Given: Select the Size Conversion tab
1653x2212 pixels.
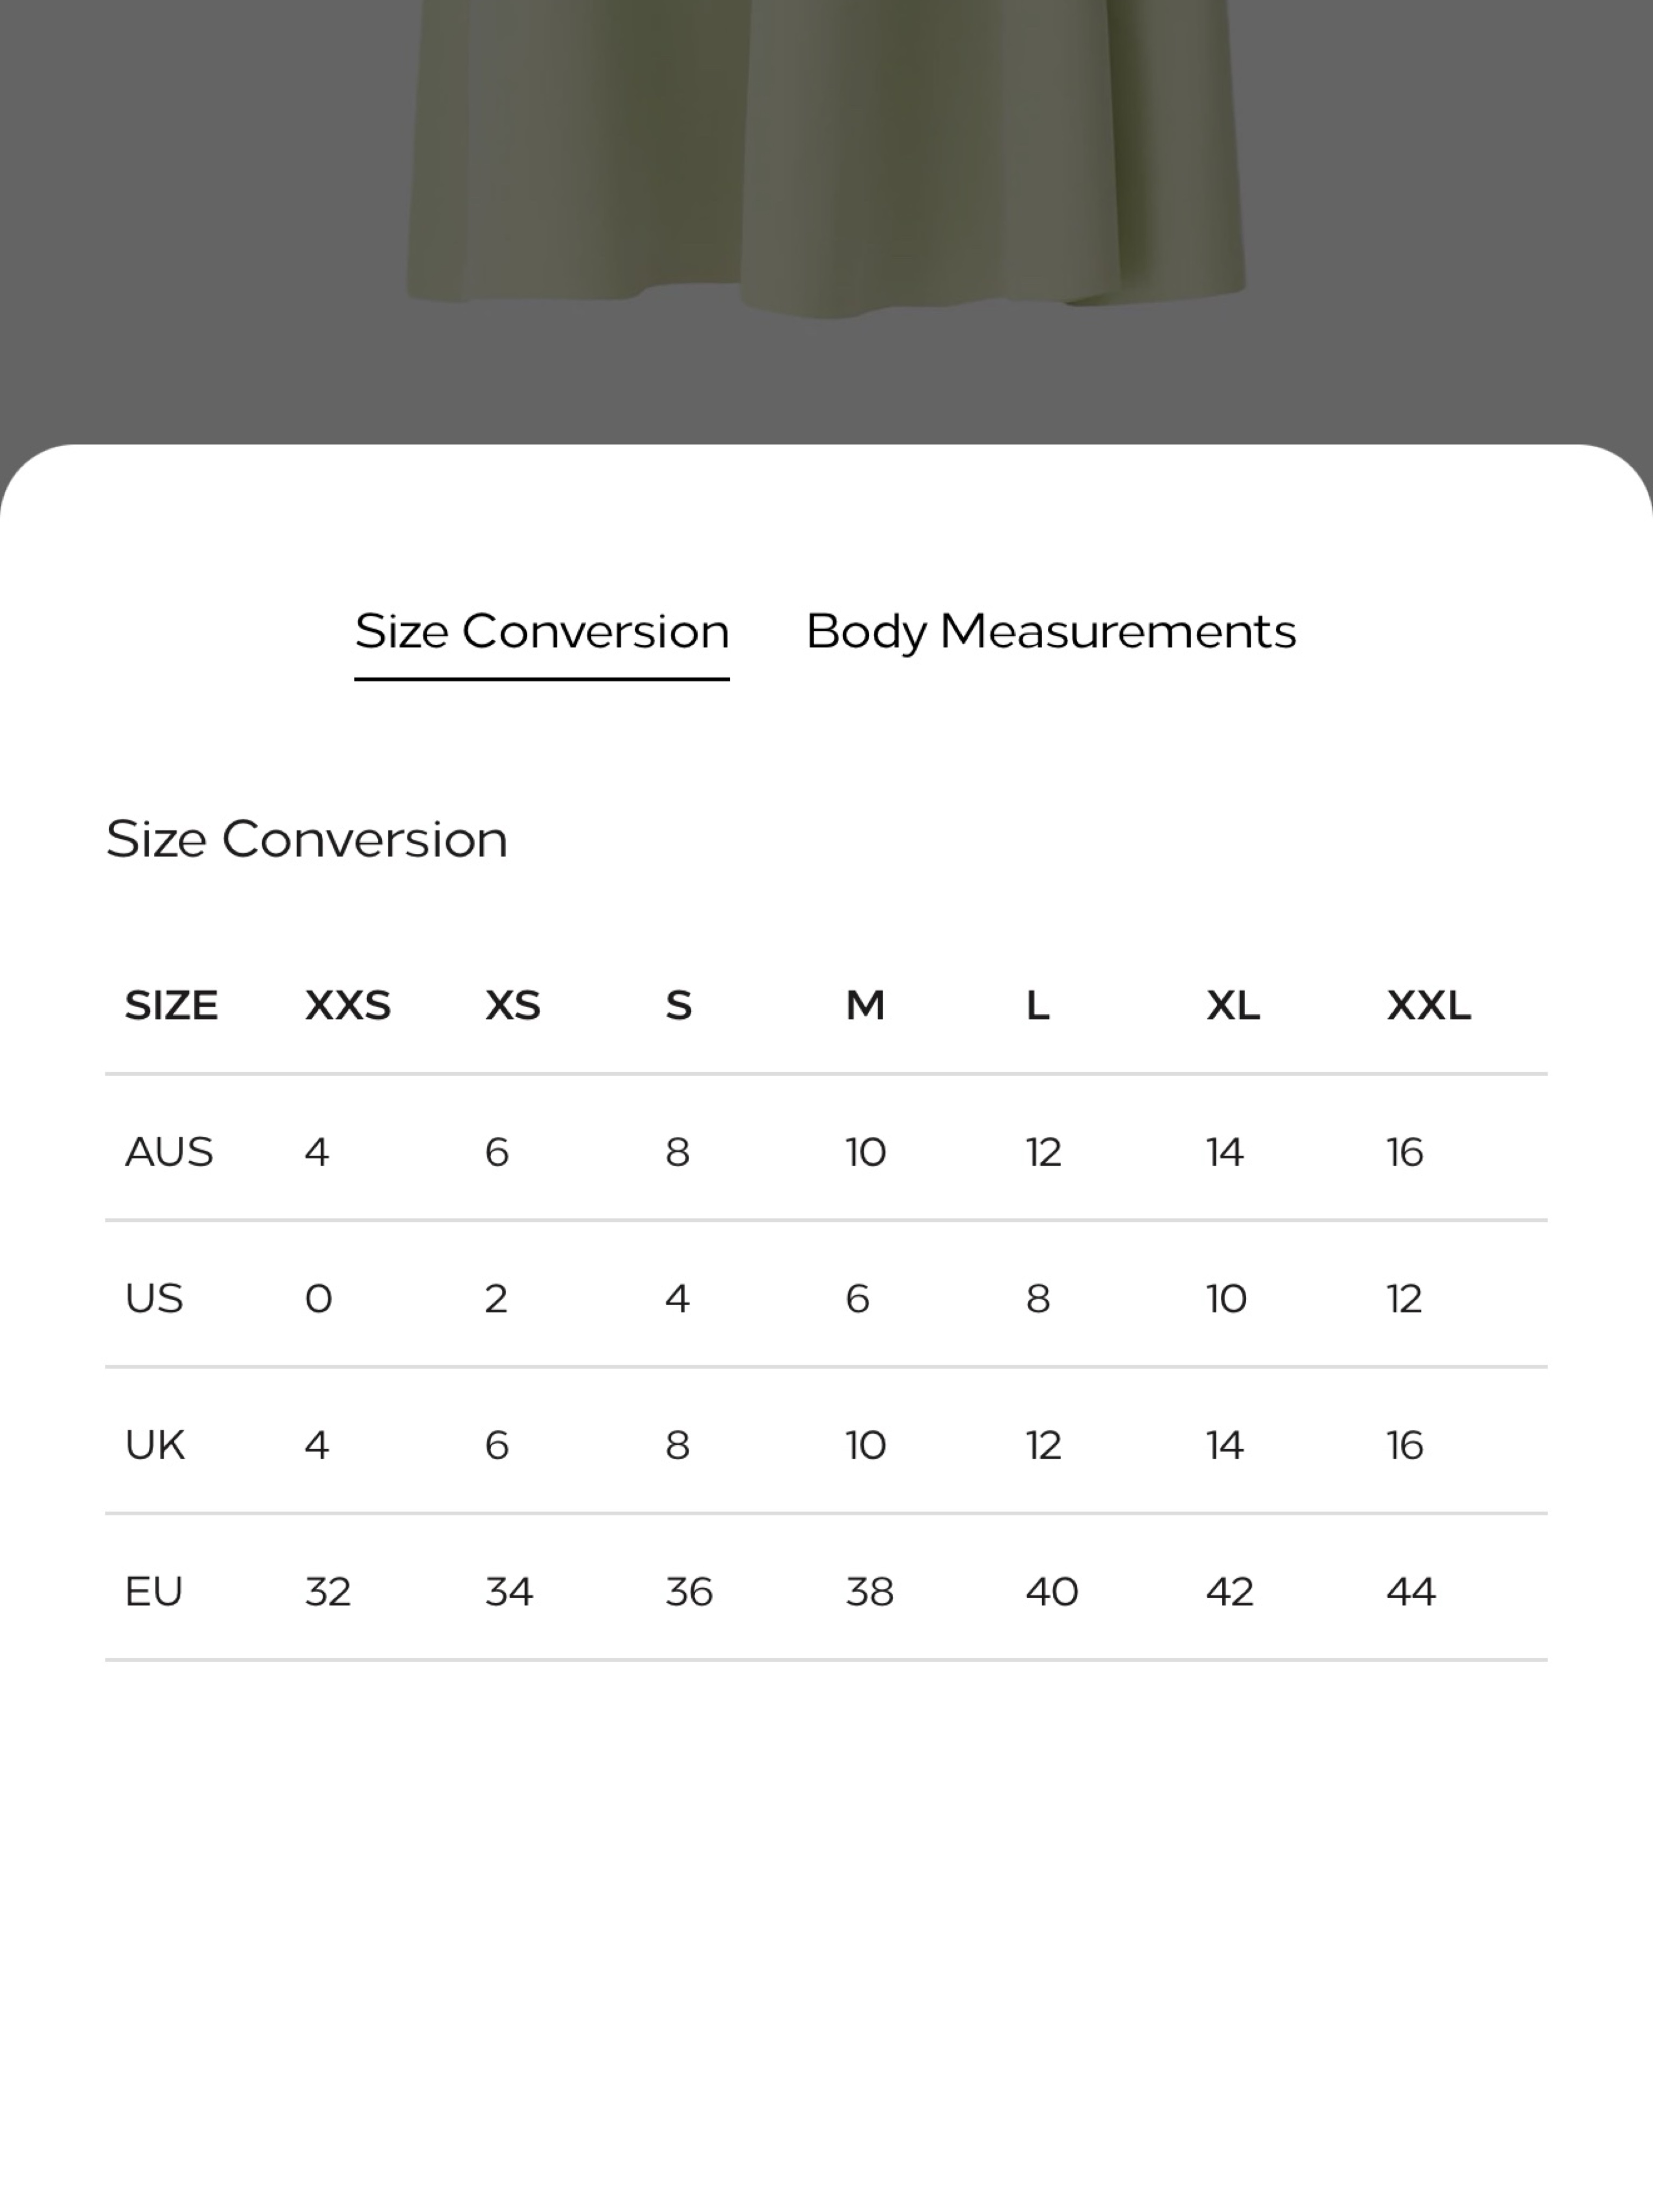Looking at the screenshot, I should click(542, 632).
